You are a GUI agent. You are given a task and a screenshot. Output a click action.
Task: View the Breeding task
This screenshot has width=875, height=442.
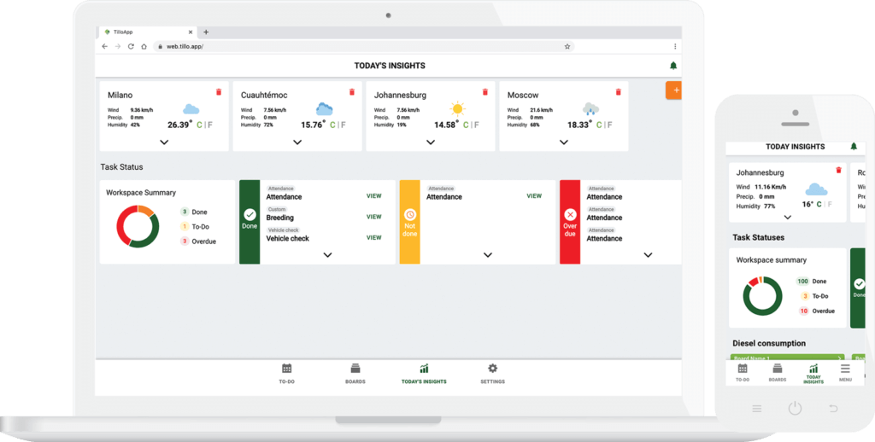click(373, 217)
